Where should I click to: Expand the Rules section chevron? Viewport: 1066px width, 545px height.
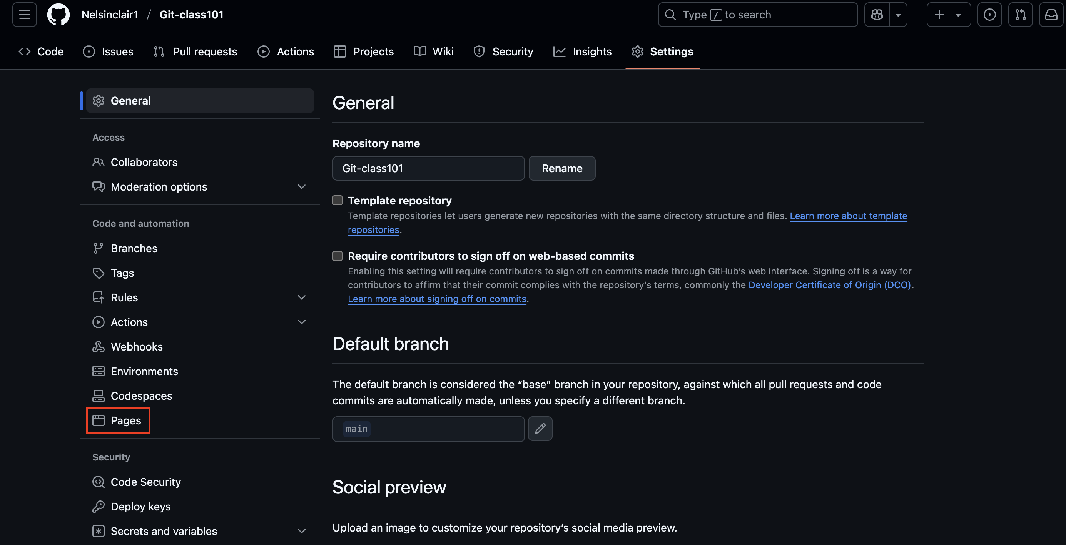[302, 297]
